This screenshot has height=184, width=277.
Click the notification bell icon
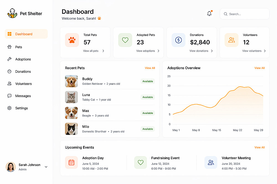pos(209,14)
